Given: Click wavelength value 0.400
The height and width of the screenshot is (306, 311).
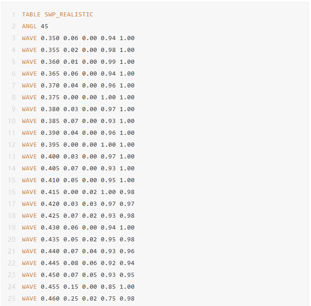Looking at the screenshot, I should coord(50,157).
